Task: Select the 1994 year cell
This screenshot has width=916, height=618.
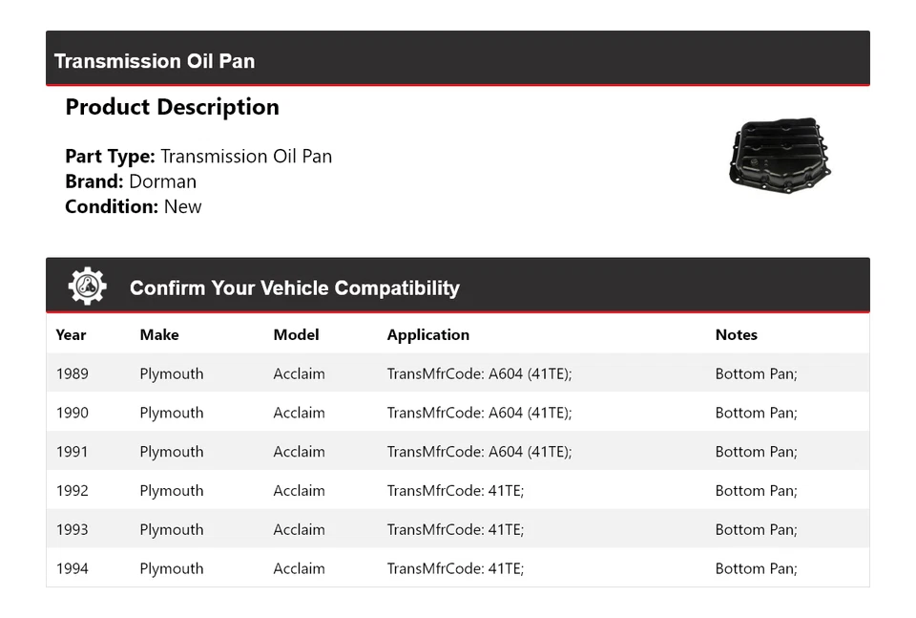Action: (73, 569)
